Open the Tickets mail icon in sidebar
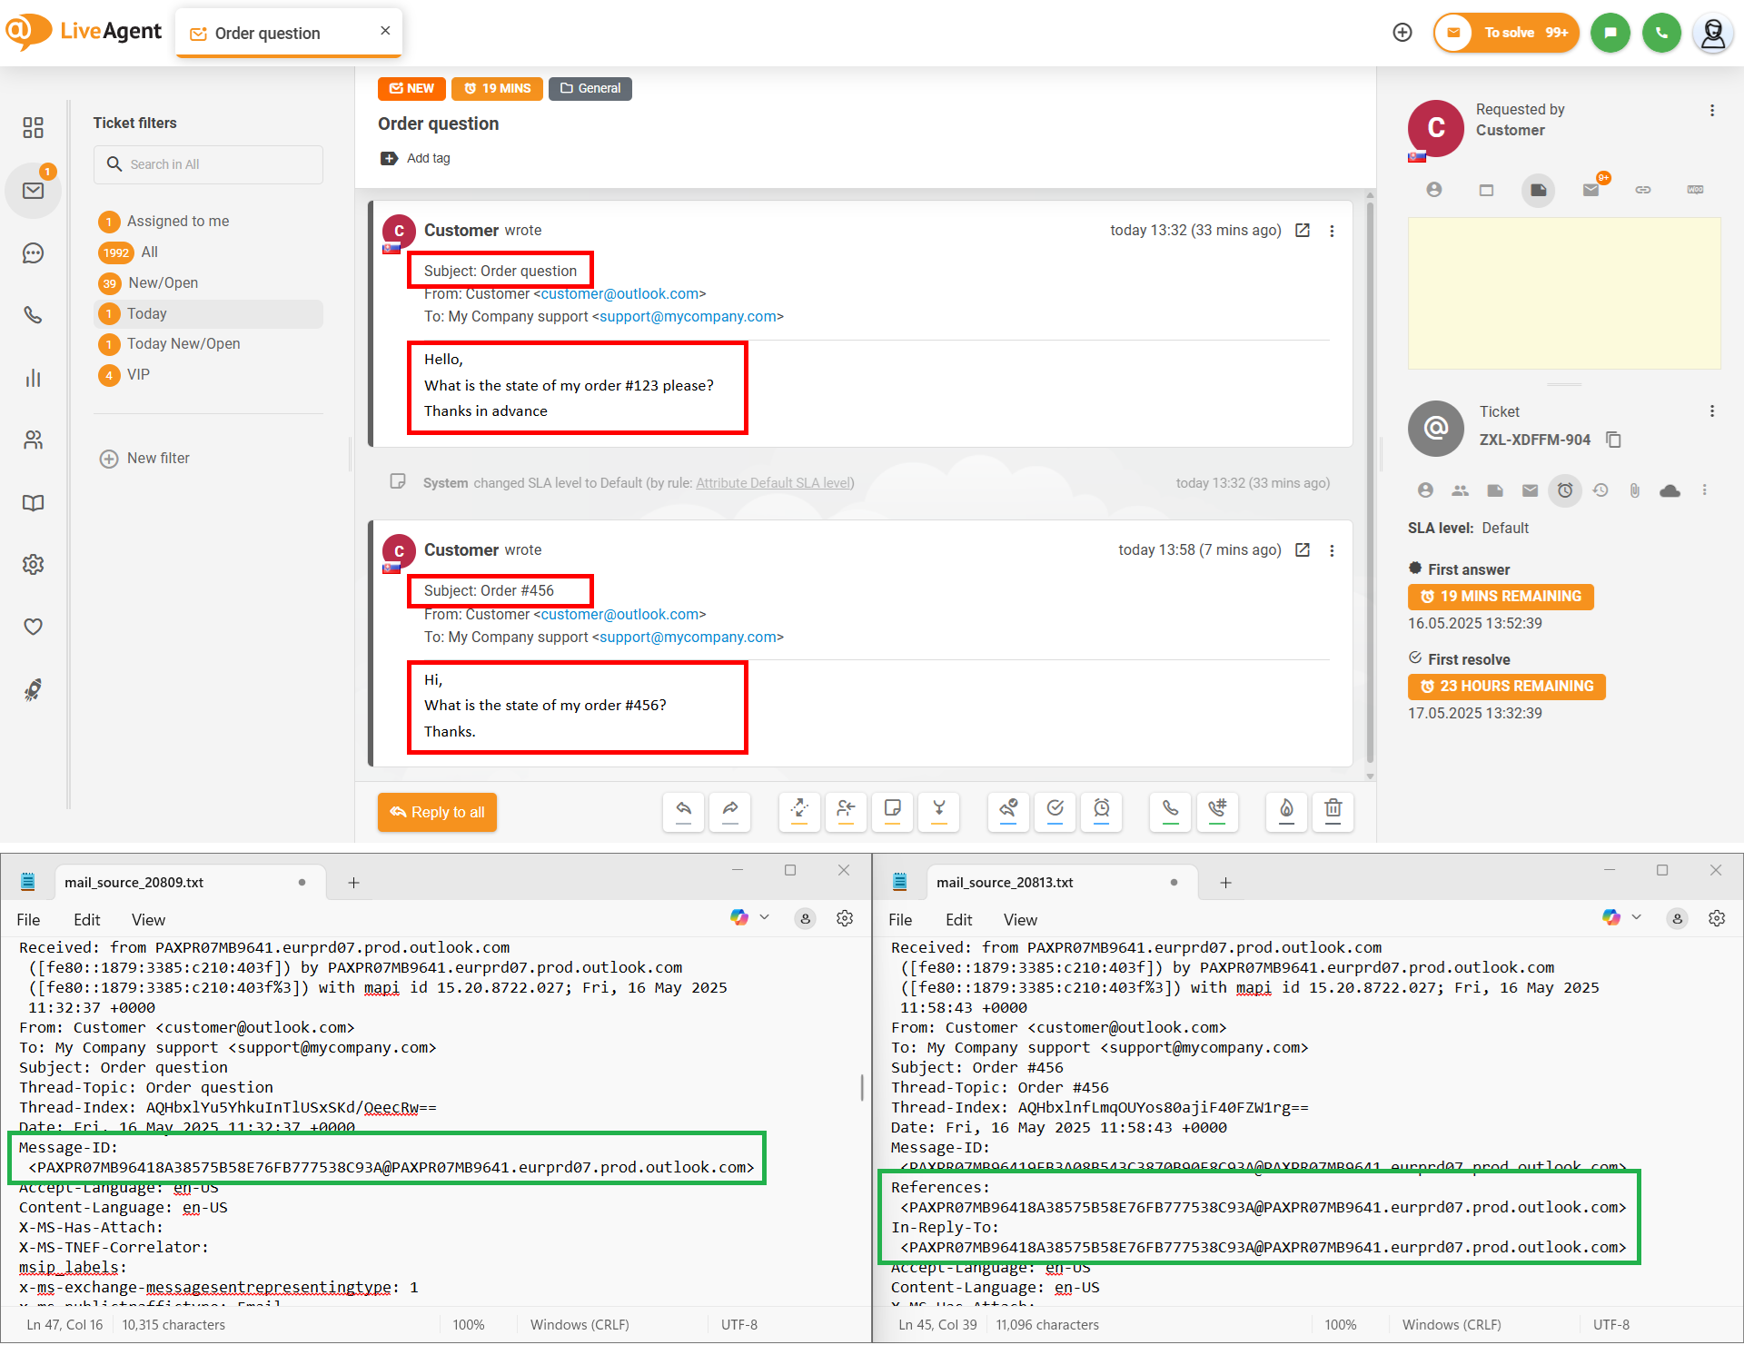 coord(34,191)
